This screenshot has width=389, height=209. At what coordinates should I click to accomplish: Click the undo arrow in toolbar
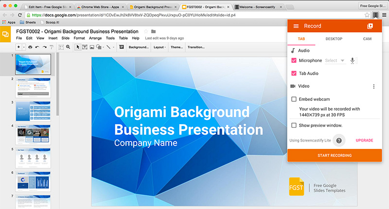pyautogui.click(x=37, y=47)
